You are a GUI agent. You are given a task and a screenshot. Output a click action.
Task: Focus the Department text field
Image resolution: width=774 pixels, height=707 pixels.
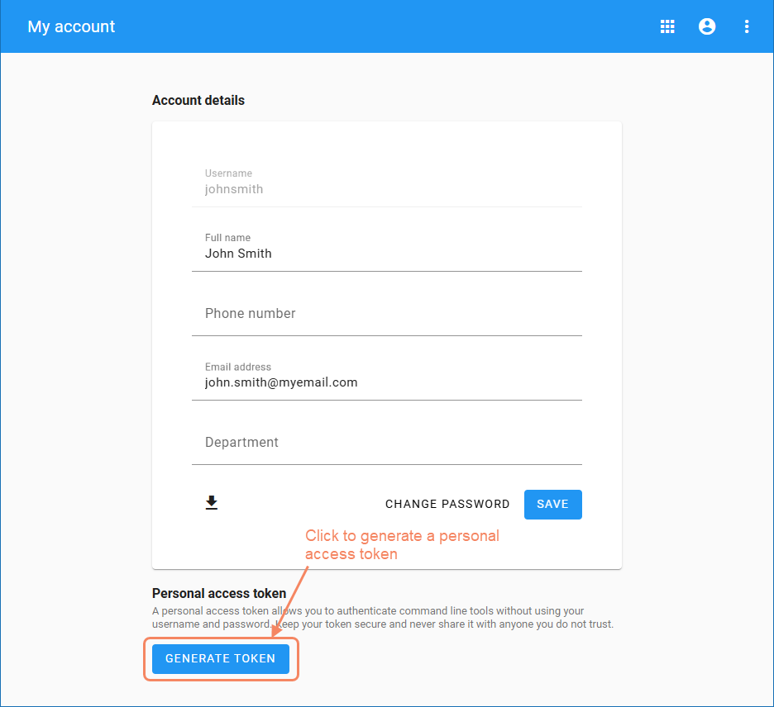pyautogui.click(x=387, y=443)
